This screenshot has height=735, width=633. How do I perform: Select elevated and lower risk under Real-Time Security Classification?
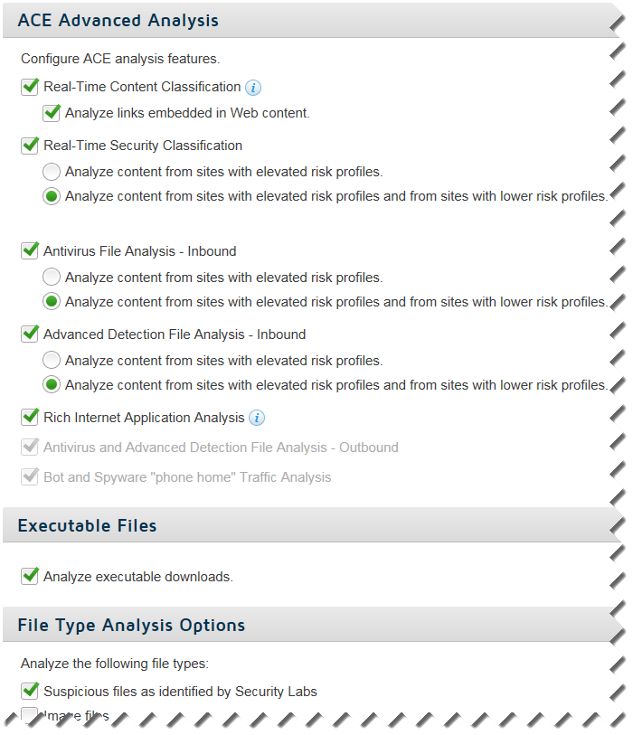pyautogui.click(x=52, y=196)
